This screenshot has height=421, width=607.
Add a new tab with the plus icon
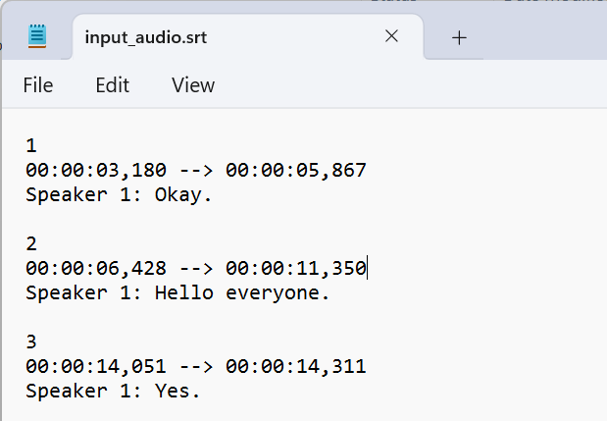pos(459,38)
